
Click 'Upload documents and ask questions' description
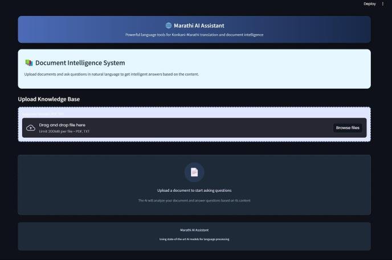coord(112,74)
